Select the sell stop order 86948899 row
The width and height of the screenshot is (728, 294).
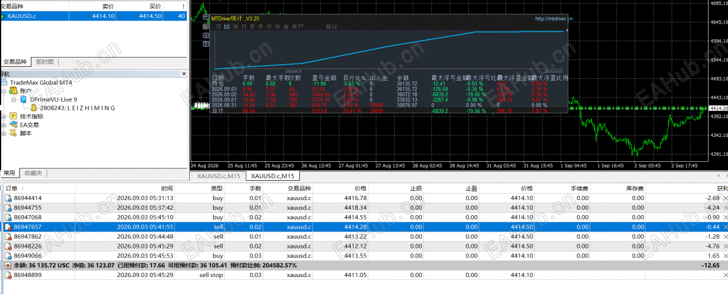(364, 275)
